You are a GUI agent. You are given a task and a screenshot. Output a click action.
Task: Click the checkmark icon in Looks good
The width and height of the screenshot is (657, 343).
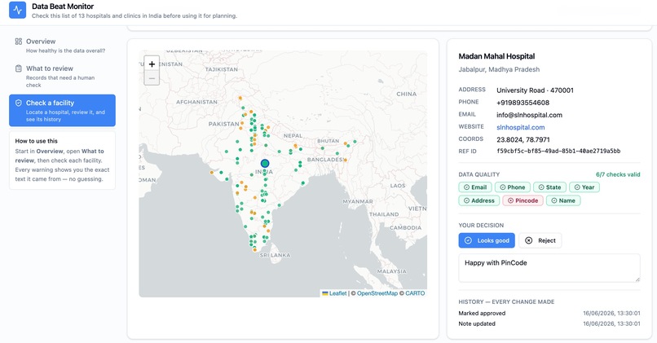click(468, 240)
